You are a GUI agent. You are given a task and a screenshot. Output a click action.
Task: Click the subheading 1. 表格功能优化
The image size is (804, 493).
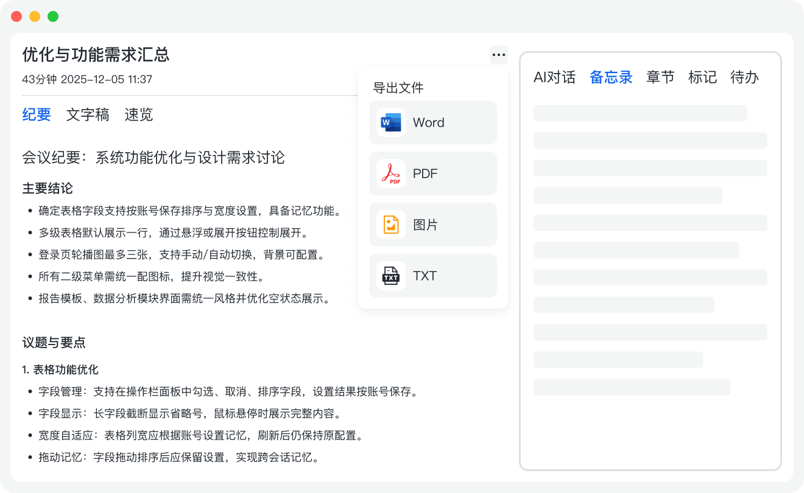click(x=60, y=369)
